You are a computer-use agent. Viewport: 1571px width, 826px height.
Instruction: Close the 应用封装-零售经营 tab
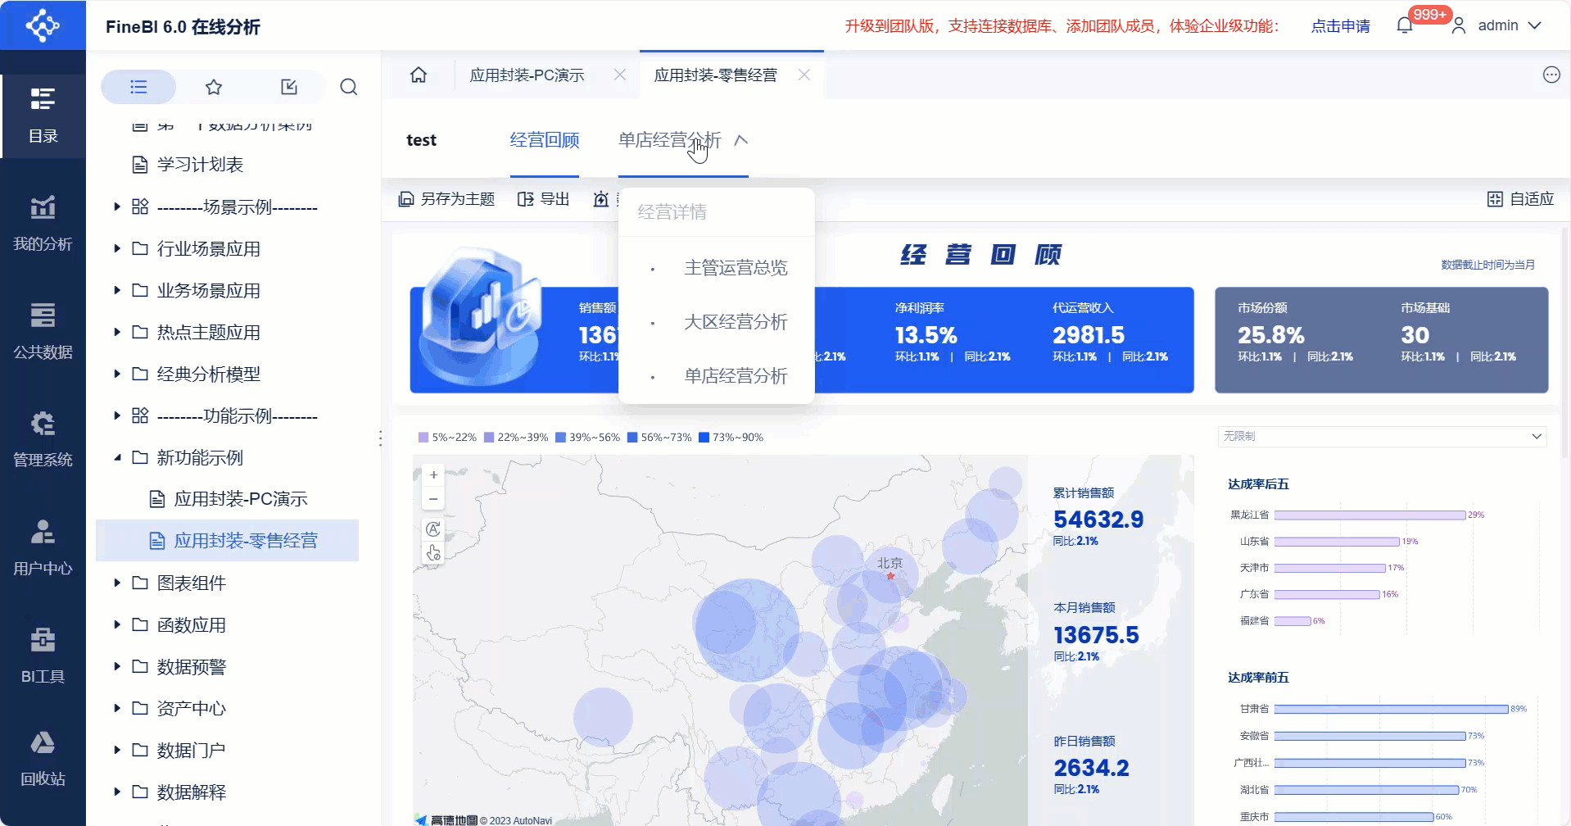click(x=804, y=75)
